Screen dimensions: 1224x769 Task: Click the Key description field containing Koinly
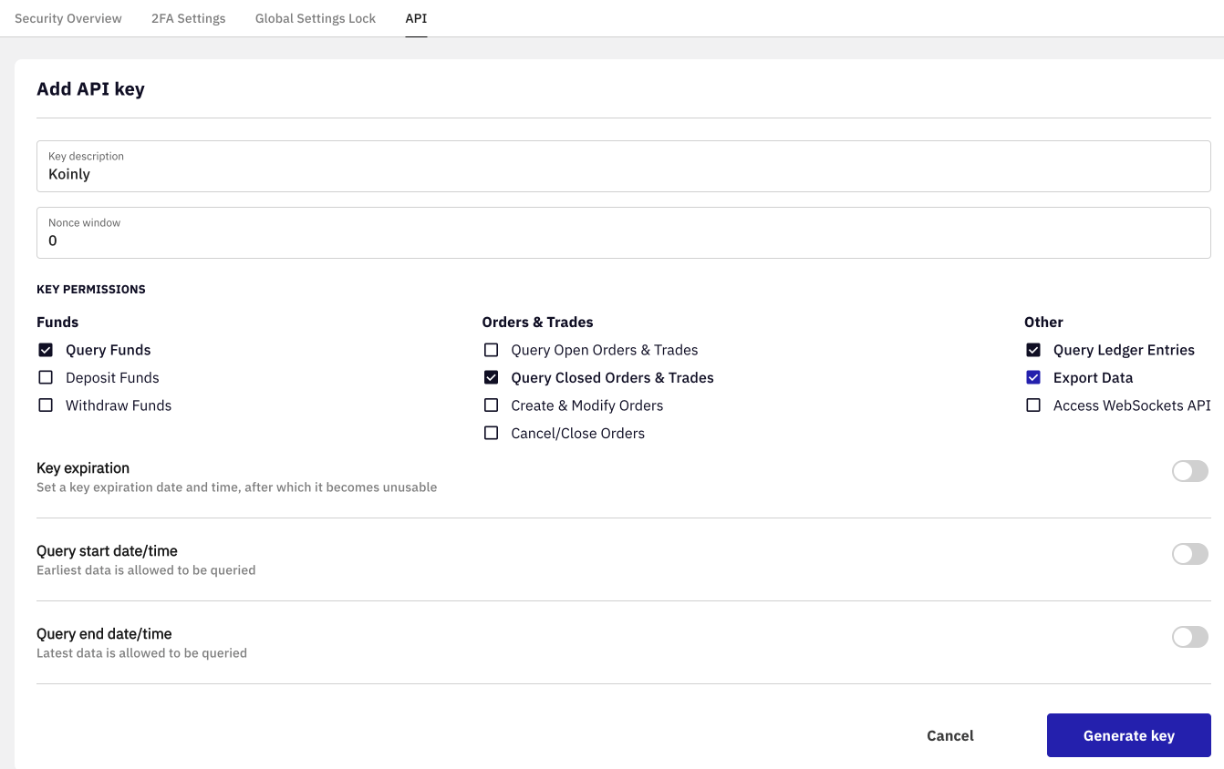624,166
